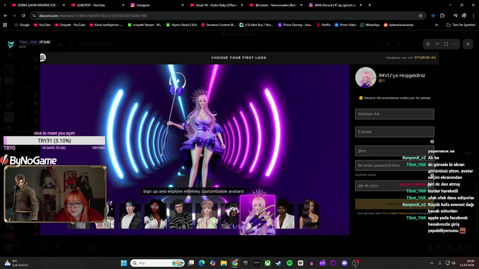Viewport: 479px width, 269px height.
Task: Open OBS Studio from the taskbar
Action: pyautogui.click(x=356, y=263)
